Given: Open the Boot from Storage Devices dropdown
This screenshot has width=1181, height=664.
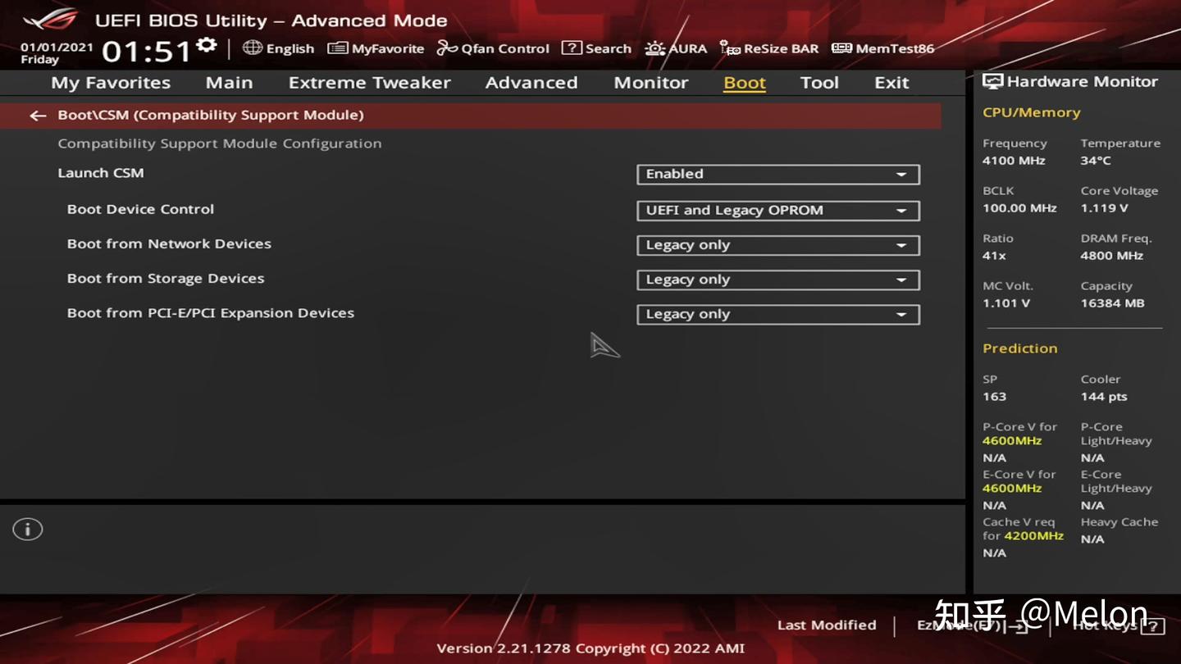Looking at the screenshot, I should tap(777, 280).
